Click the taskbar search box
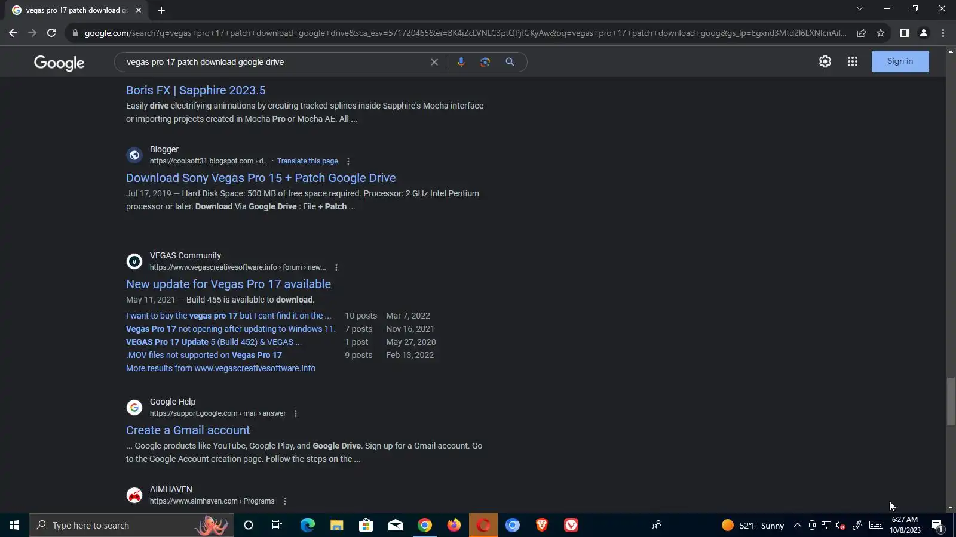Screen dimensions: 956x537 [131, 525]
